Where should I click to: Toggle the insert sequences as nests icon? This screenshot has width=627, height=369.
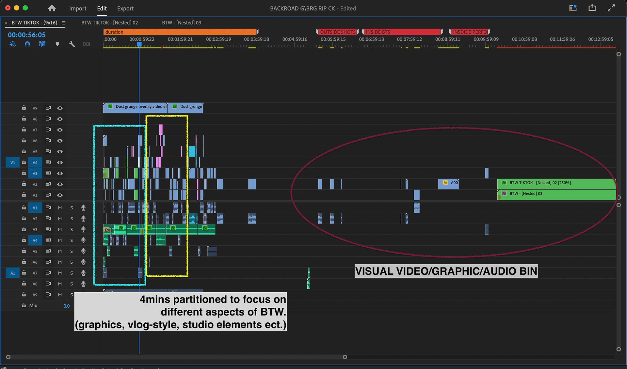13,44
